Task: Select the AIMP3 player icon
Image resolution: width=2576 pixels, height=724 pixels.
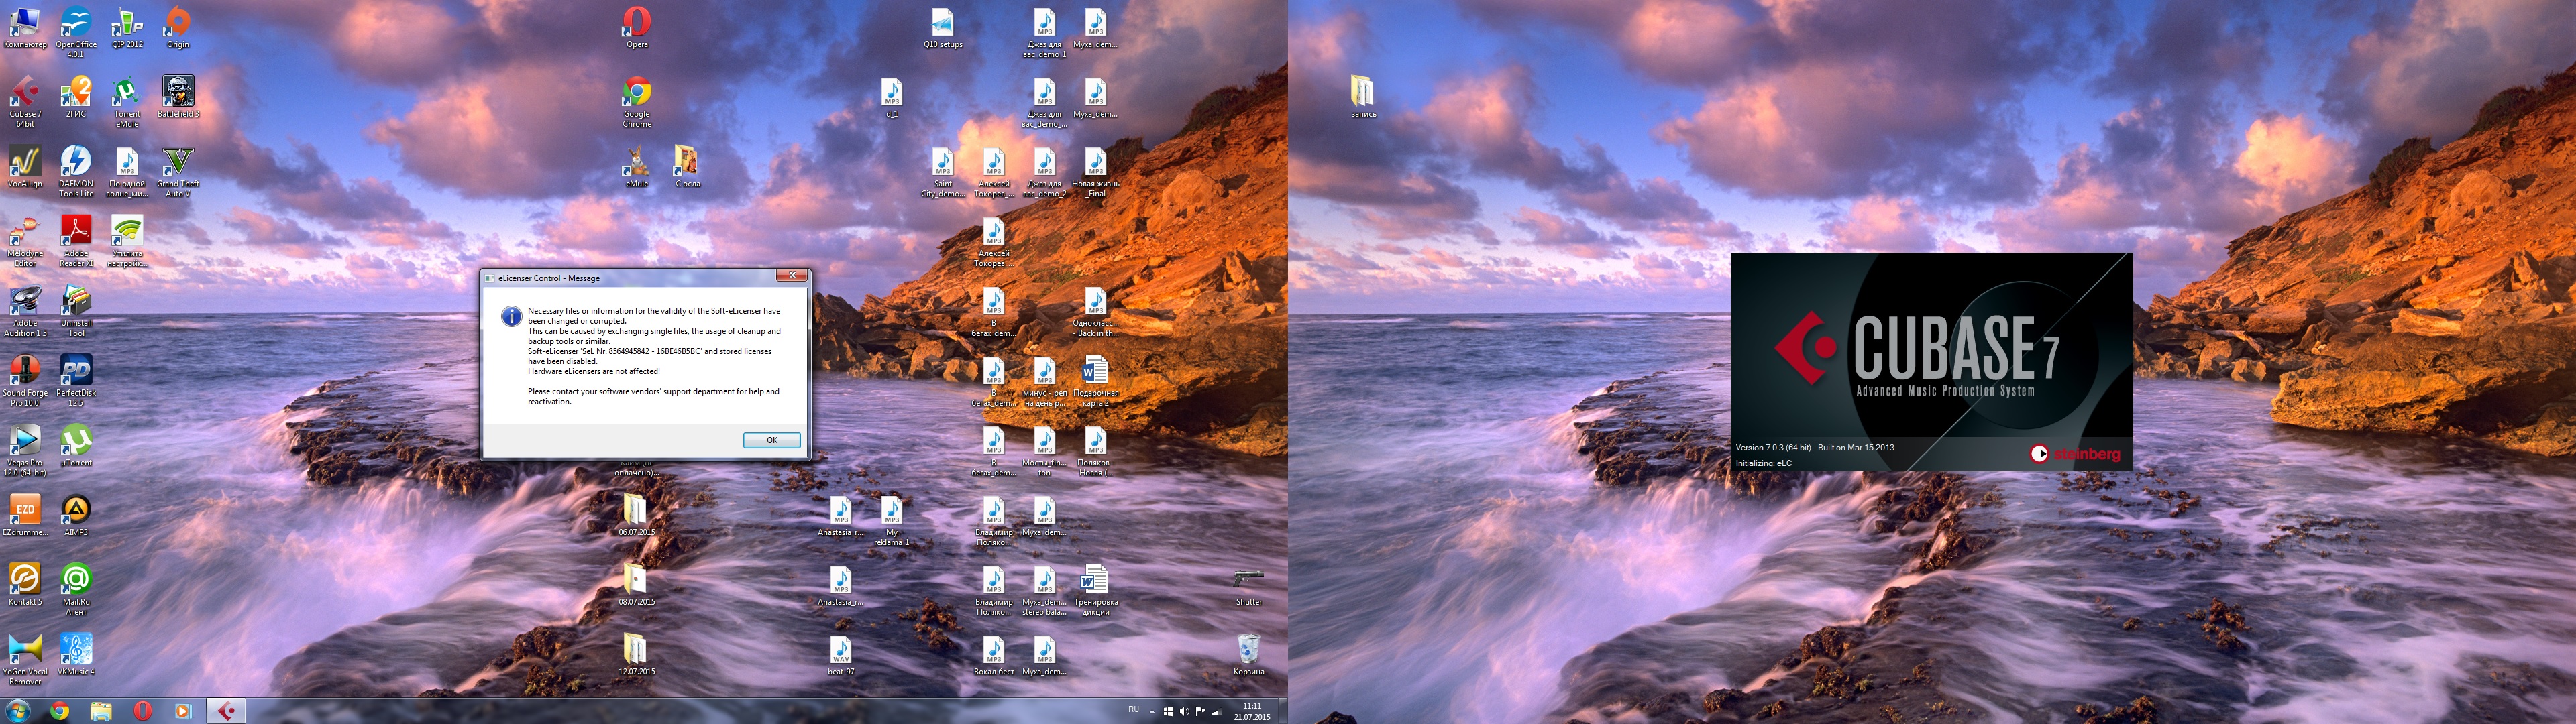Action: click(76, 510)
